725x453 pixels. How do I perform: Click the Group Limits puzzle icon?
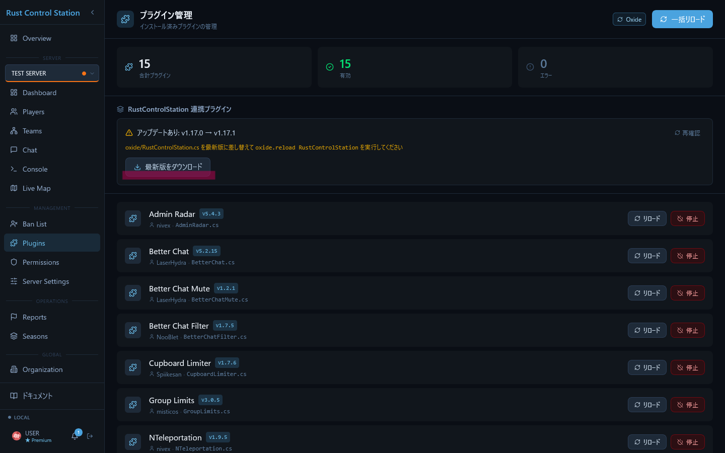pos(133,405)
